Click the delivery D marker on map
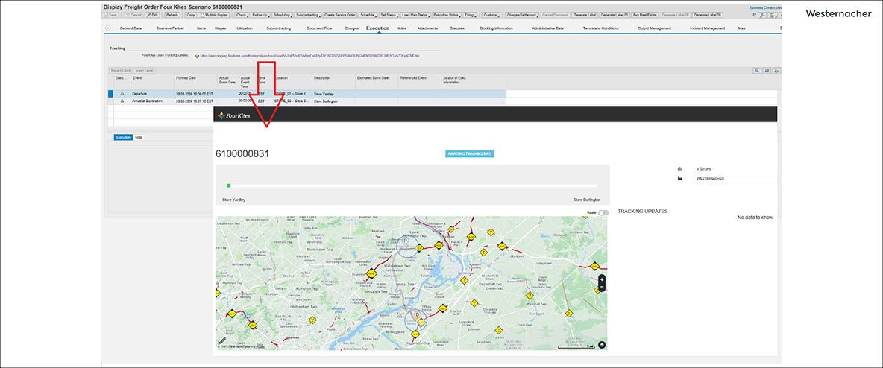Image resolution: width=883 pixels, height=368 pixels. click(418, 314)
